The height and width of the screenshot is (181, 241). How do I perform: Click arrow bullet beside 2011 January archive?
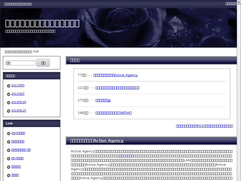(x=9, y=94)
